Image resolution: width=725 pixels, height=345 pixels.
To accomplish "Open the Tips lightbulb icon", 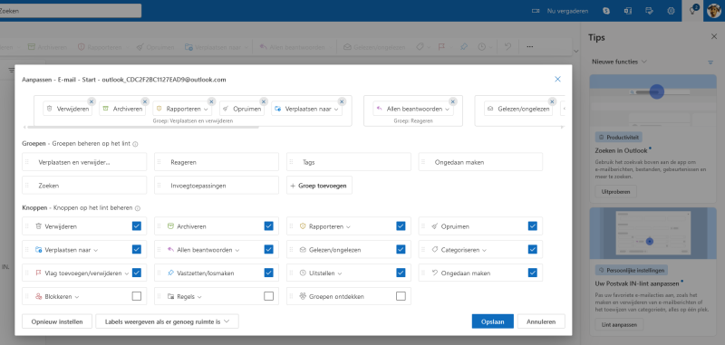I will pos(692,11).
